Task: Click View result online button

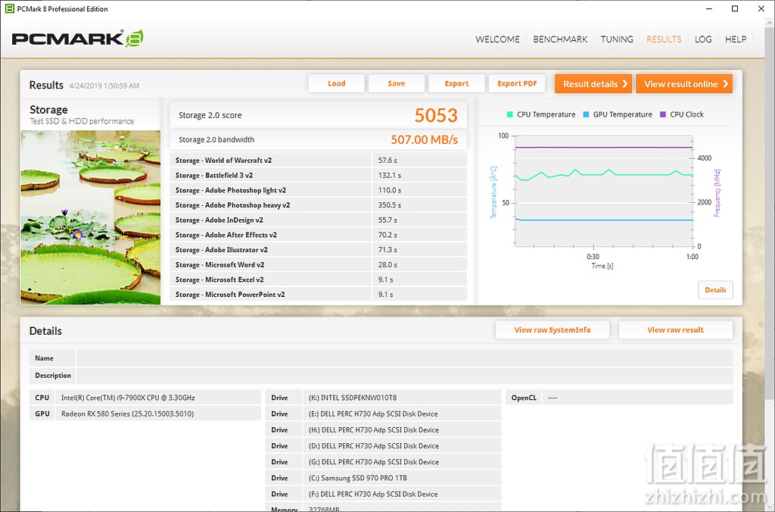Action: click(684, 83)
